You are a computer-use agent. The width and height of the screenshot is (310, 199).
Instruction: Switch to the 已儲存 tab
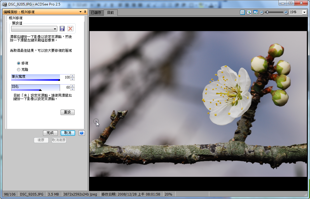tap(96, 13)
